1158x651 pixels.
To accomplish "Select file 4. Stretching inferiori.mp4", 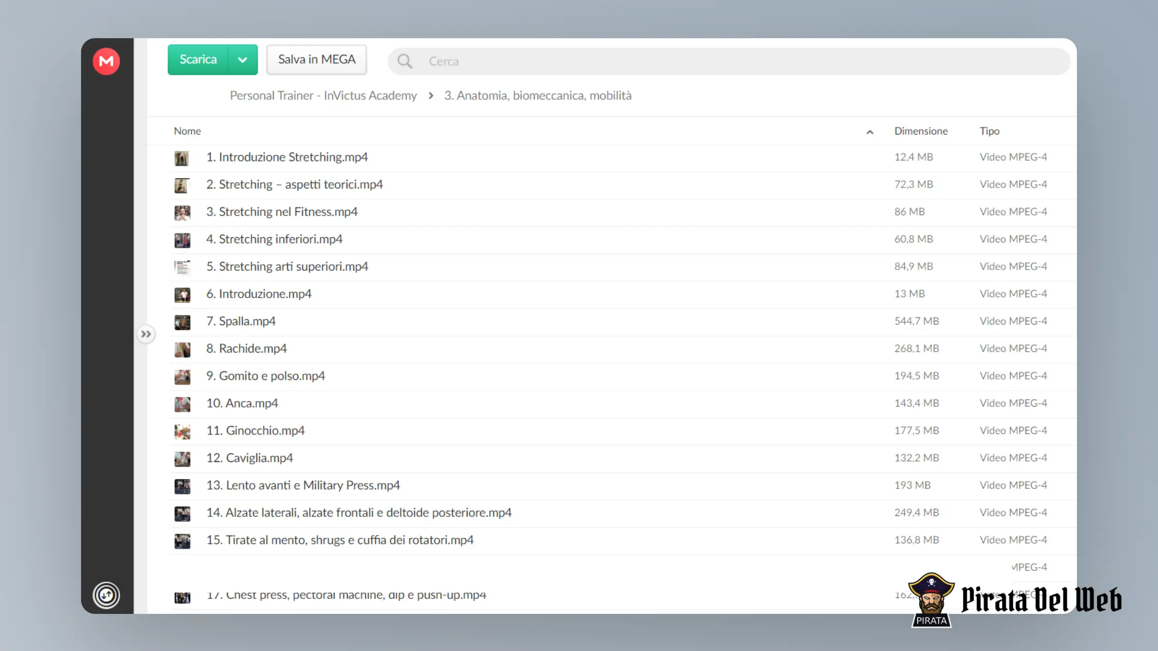I will click(274, 239).
